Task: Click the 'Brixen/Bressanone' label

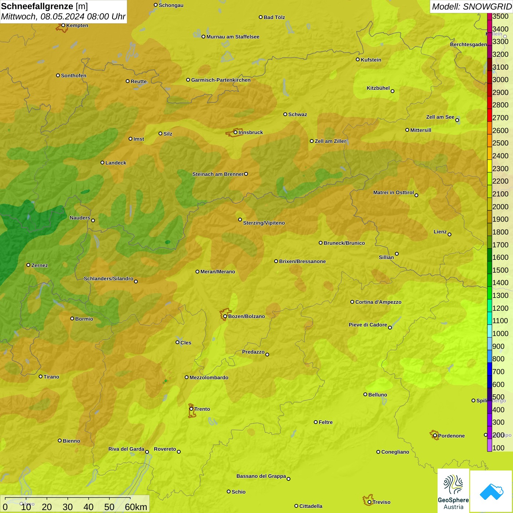Action: point(302,261)
